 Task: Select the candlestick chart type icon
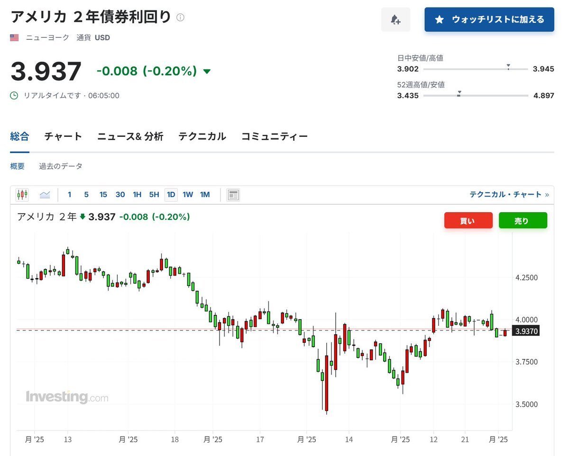[22, 195]
